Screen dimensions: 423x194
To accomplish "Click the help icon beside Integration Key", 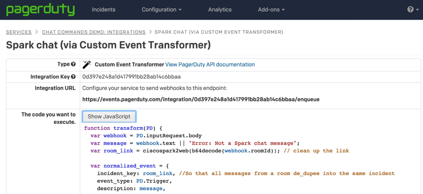I will (x=73, y=77).
